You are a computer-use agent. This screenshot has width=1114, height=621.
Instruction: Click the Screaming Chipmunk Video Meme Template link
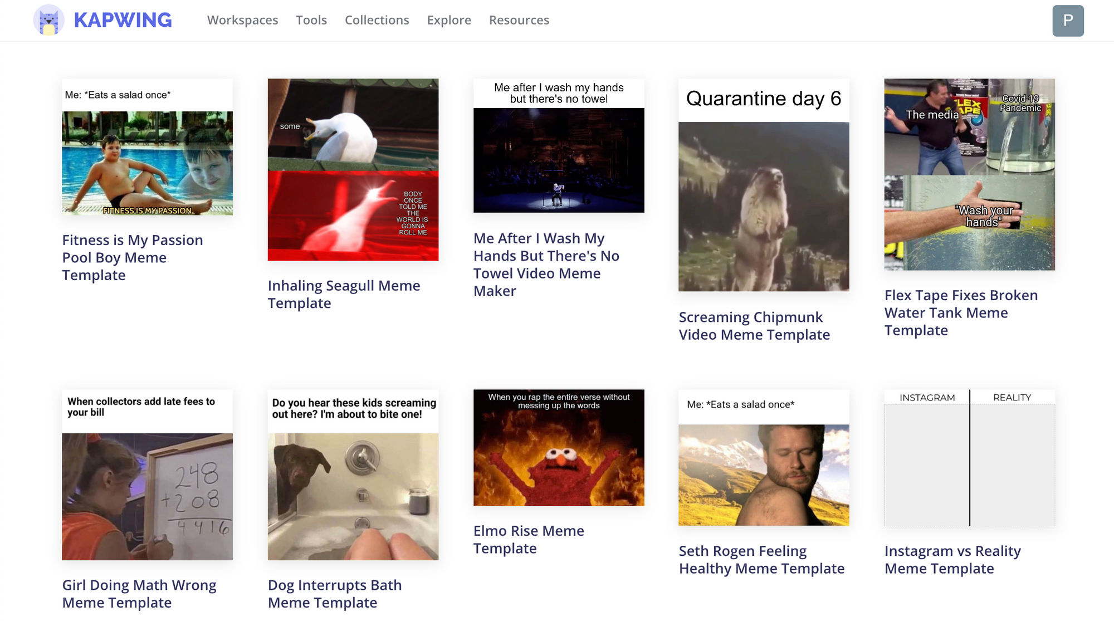click(754, 325)
